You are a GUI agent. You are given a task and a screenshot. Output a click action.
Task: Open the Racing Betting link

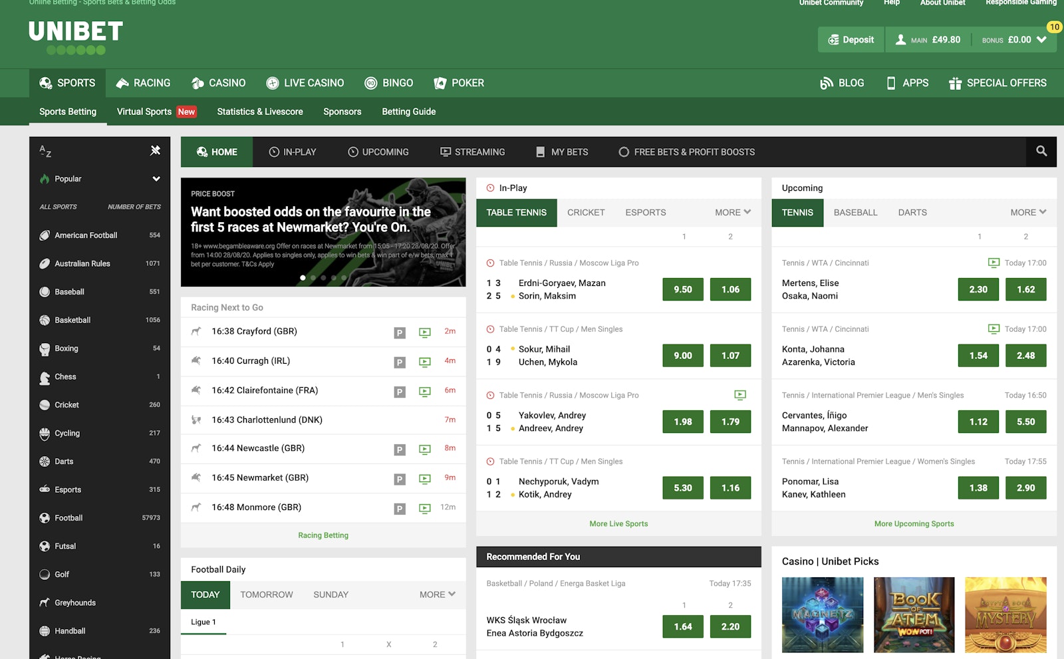click(x=323, y=535)
